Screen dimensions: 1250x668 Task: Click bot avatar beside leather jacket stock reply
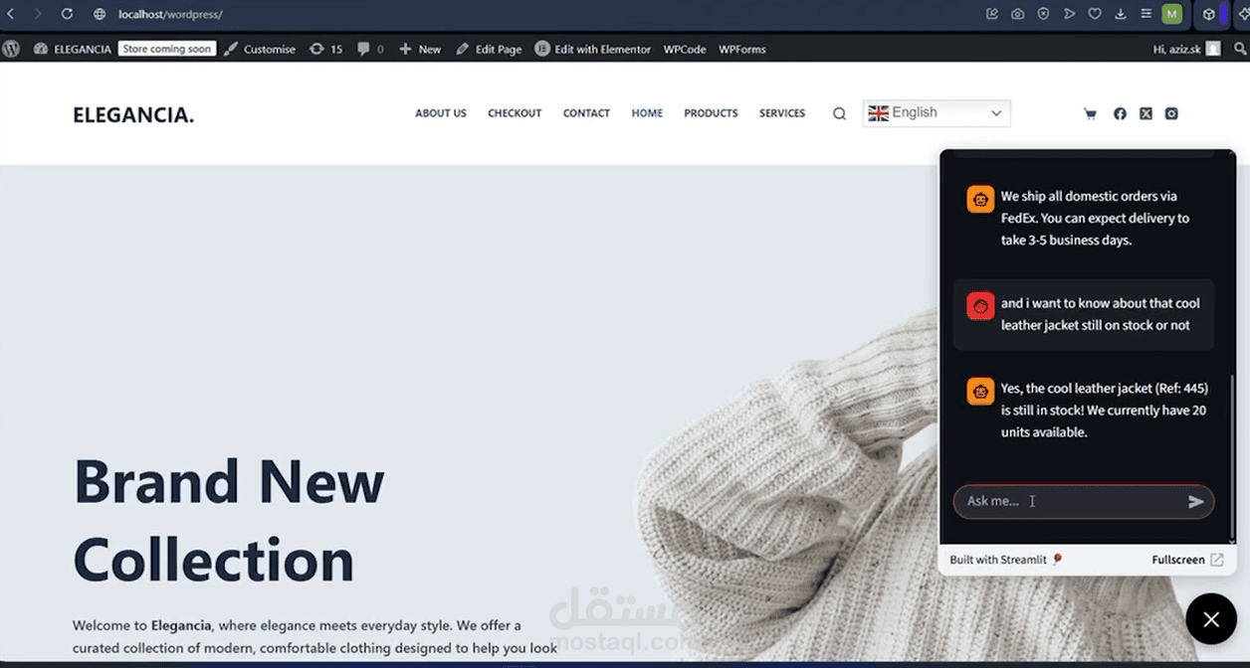980,391
